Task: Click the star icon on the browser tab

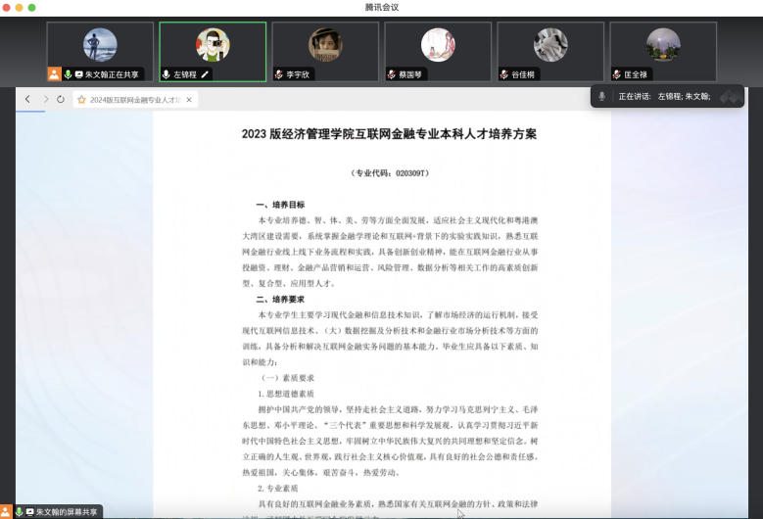Action: point(82,100)
